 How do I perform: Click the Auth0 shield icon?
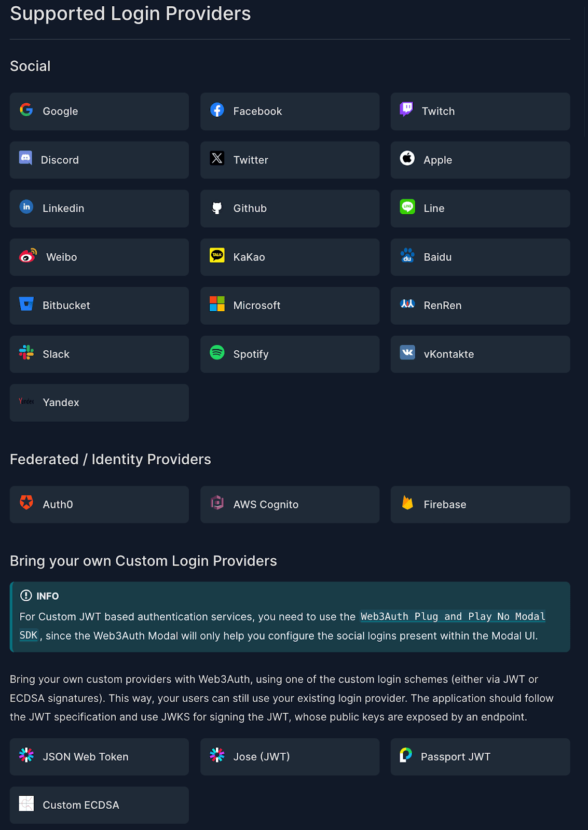click(26, 502)
